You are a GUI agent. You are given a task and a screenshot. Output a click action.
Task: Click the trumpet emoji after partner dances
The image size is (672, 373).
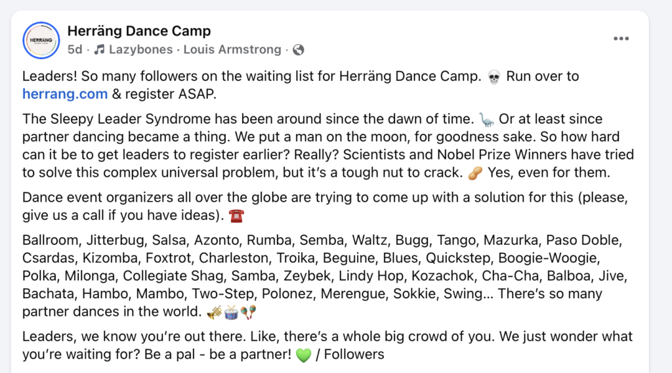click(214, 311)
